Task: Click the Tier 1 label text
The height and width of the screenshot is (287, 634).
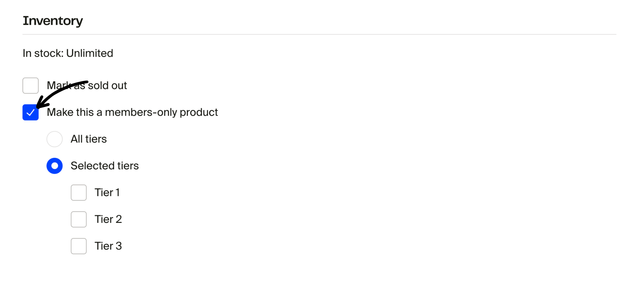Action: click(x=107, y=192)
